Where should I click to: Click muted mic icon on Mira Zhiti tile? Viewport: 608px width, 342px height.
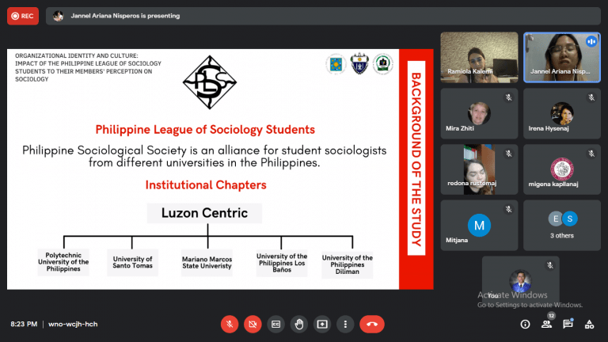pos(509,97)
